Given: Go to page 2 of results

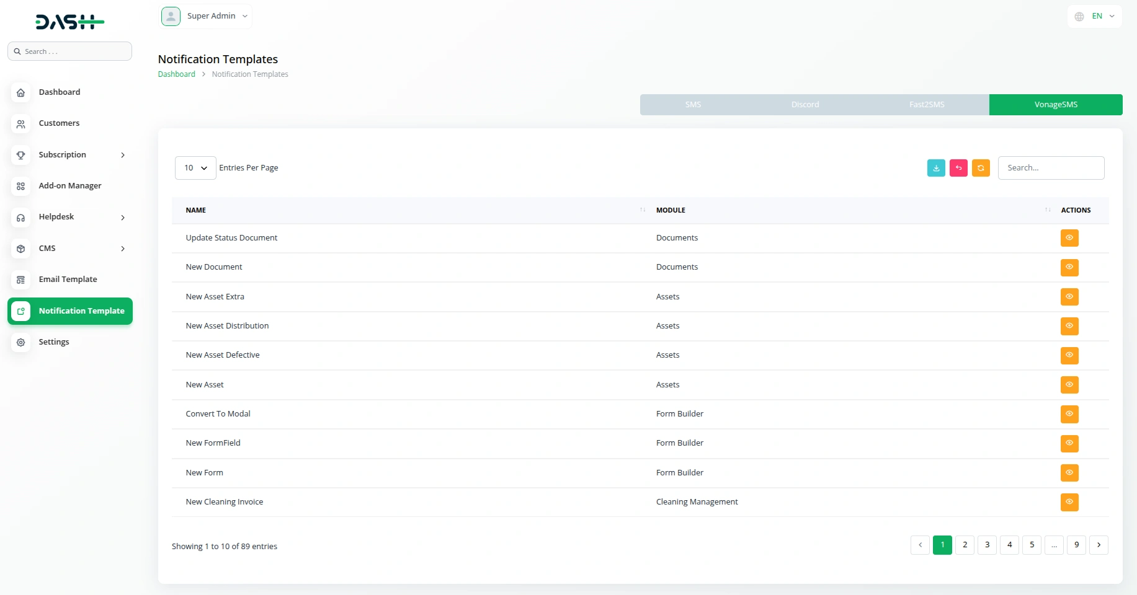Looking at the screenshot, I should [965, 545].
